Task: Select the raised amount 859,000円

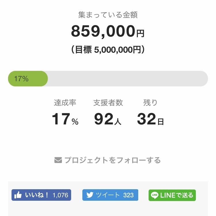Action: 107,32
